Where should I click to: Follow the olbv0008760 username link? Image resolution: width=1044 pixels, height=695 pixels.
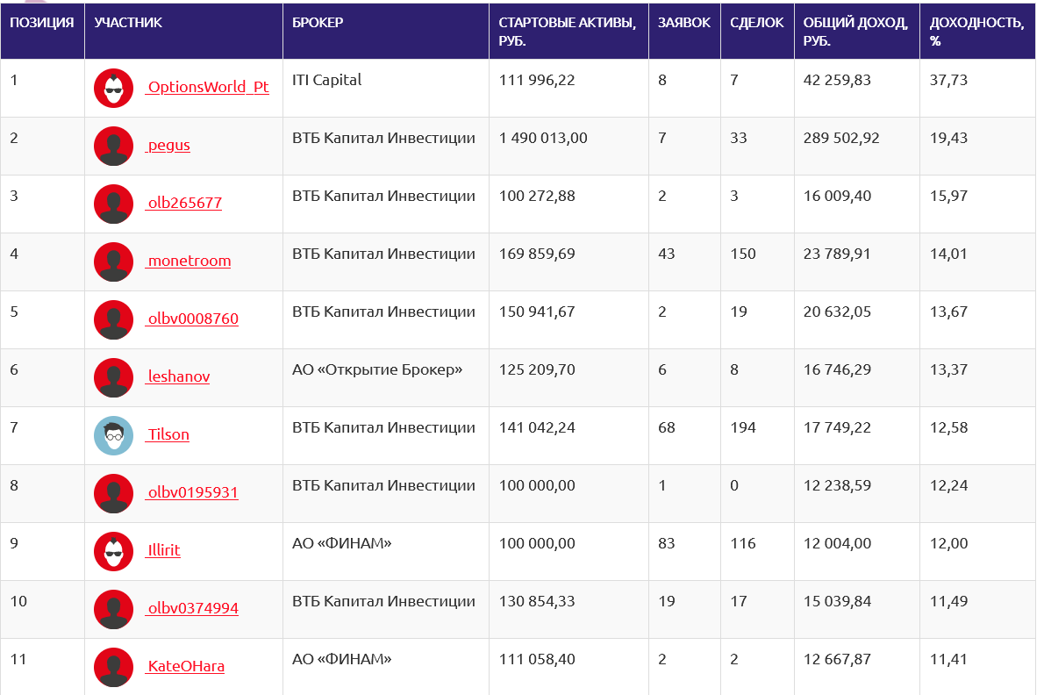pyautogui.click(x=192, y=319)
